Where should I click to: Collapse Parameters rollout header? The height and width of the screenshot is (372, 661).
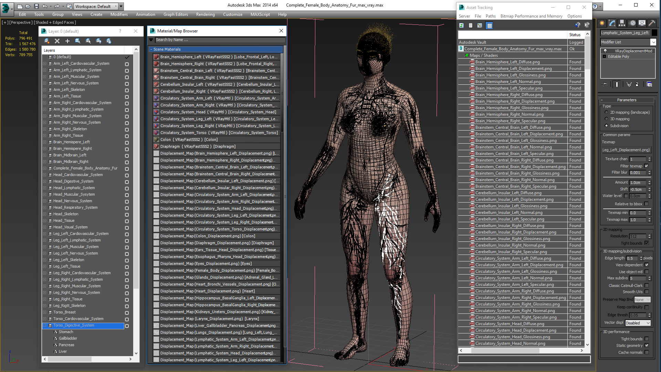pyautogui.click(x=627, y=100)
